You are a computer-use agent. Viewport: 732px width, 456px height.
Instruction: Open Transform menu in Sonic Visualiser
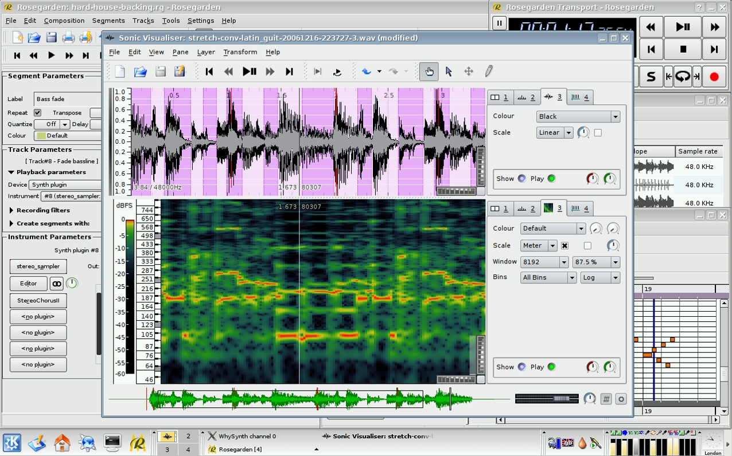tap(240, 52)
